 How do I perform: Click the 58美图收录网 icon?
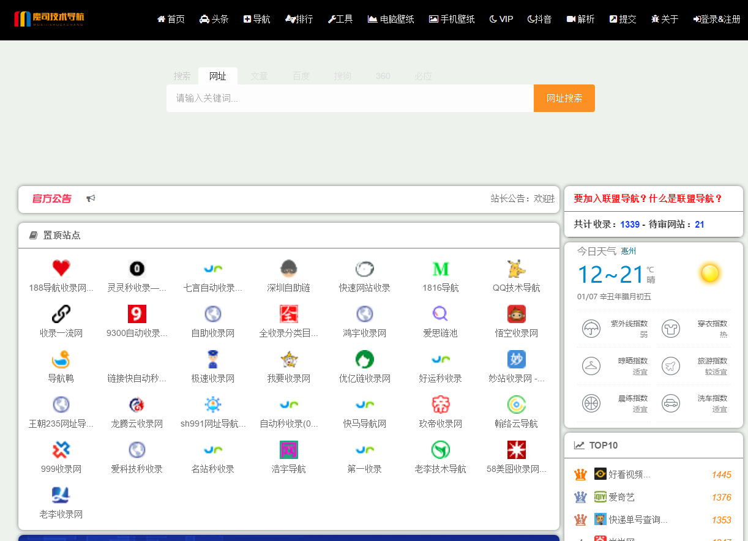pos(515,450)
